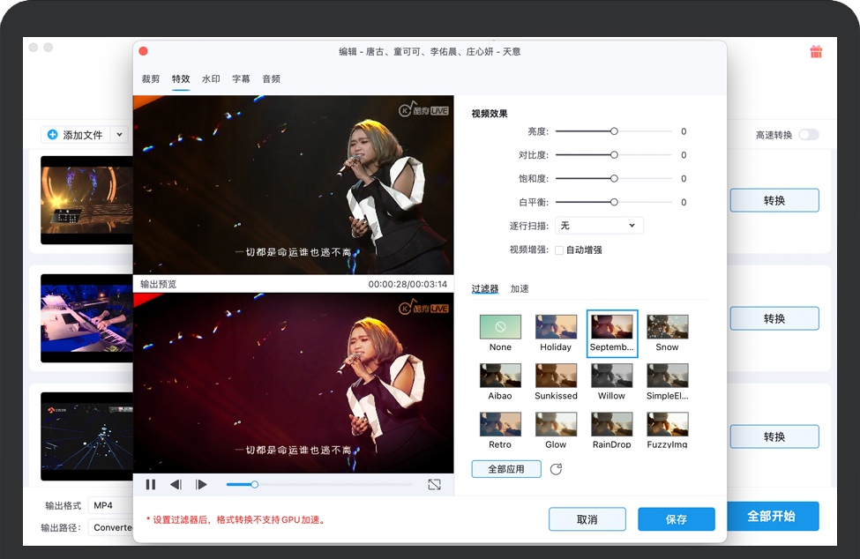
Task: Select the 过滤器 sub-tab
Action: pos(485,289)
